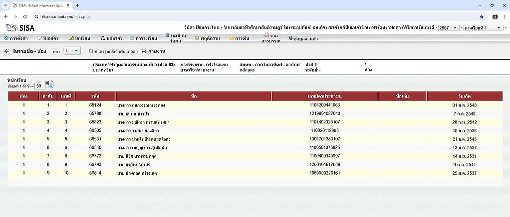Open the academic year 2567 dropdown
This screenshot has height=217, width=510.
pyautogui.click(x=448, y=28)
